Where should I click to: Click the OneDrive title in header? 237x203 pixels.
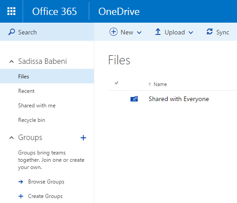119,11
